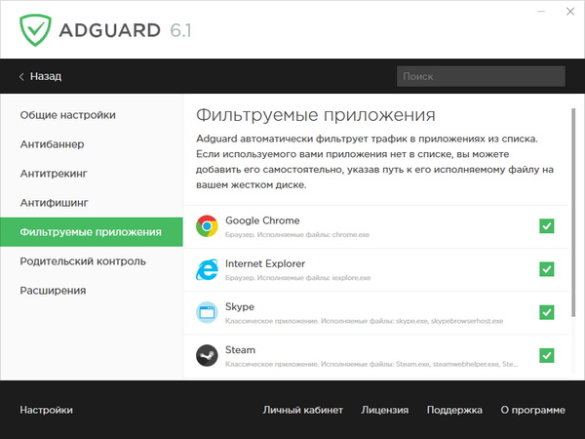Turn off Steam traffic filtering checkbox
Screen dimensions: 585x439
click(x=547, y=355)
